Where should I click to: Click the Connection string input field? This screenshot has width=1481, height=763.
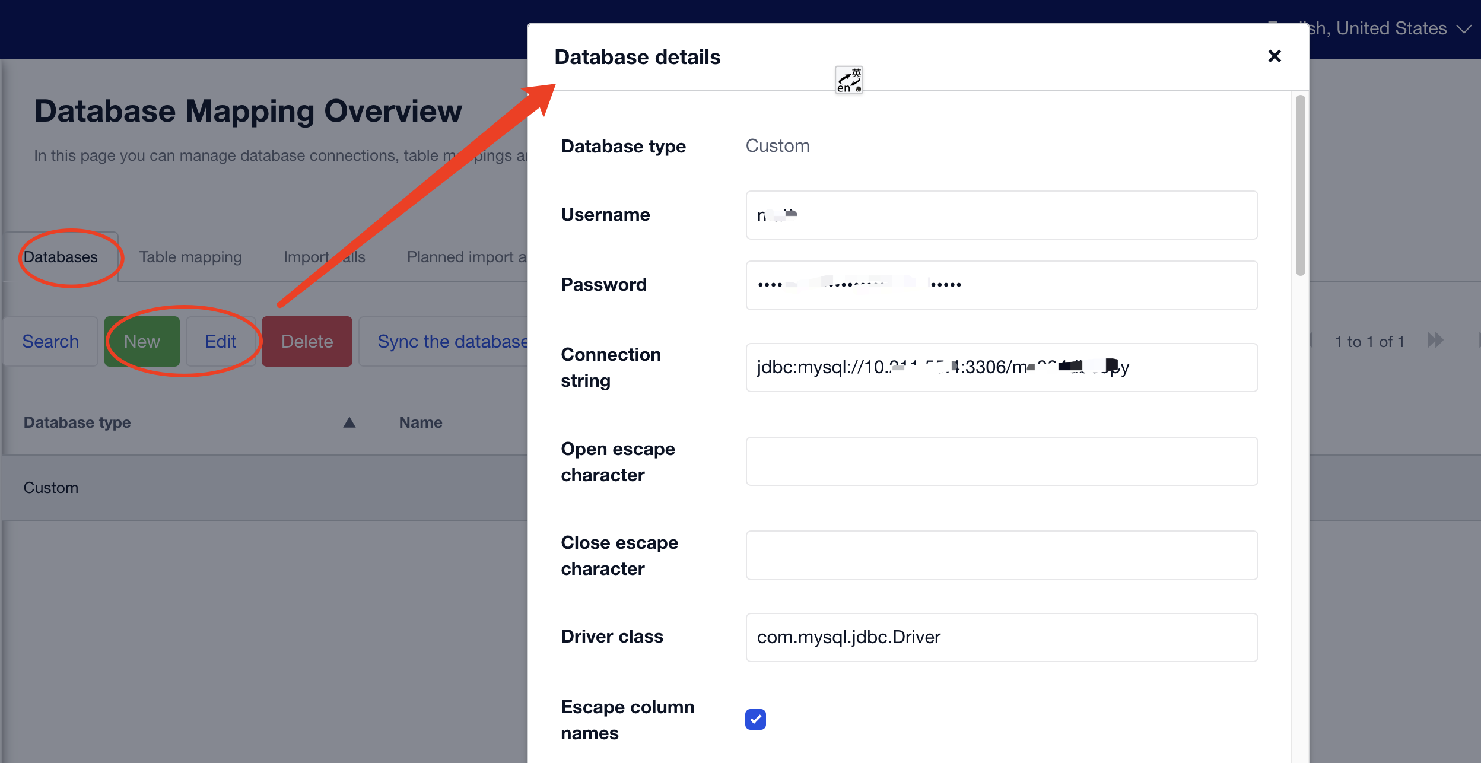click(1000, 367)
